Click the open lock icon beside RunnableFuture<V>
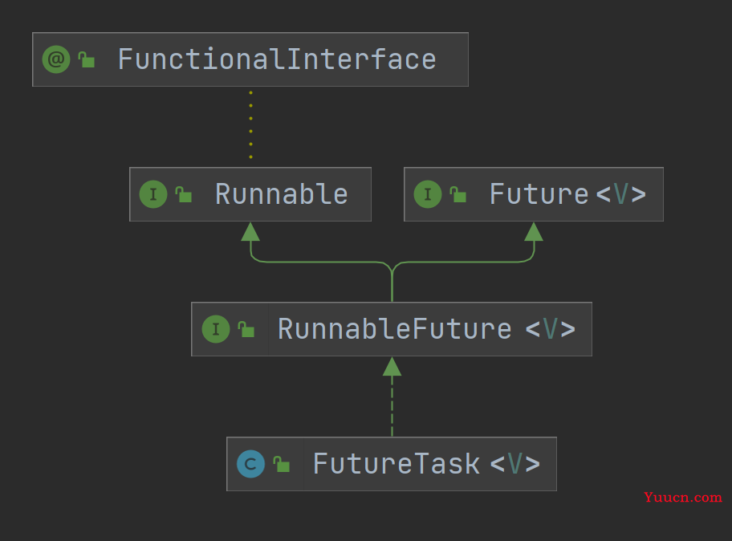The height and width of the screenshot is (541, 732). [x=246, y=329]
